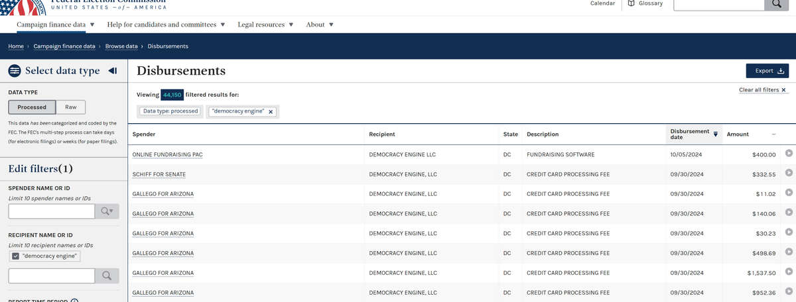This screenshot has width=796, height=302.
Task: Select the Processed data type
Action: pyautogui.click(x=32, y=107)
